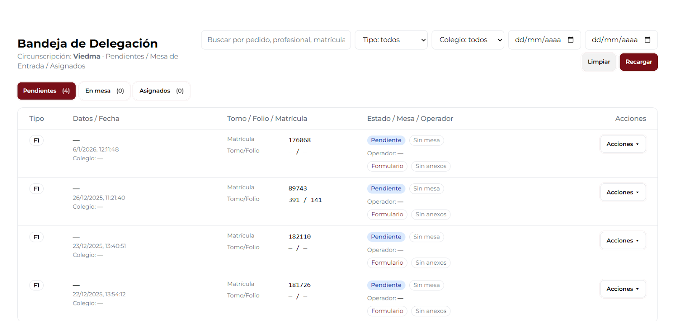Click 'Sin anexos' badge for matrícula 181726
Screen dimensions: 673x321
[x=431, y=311]
